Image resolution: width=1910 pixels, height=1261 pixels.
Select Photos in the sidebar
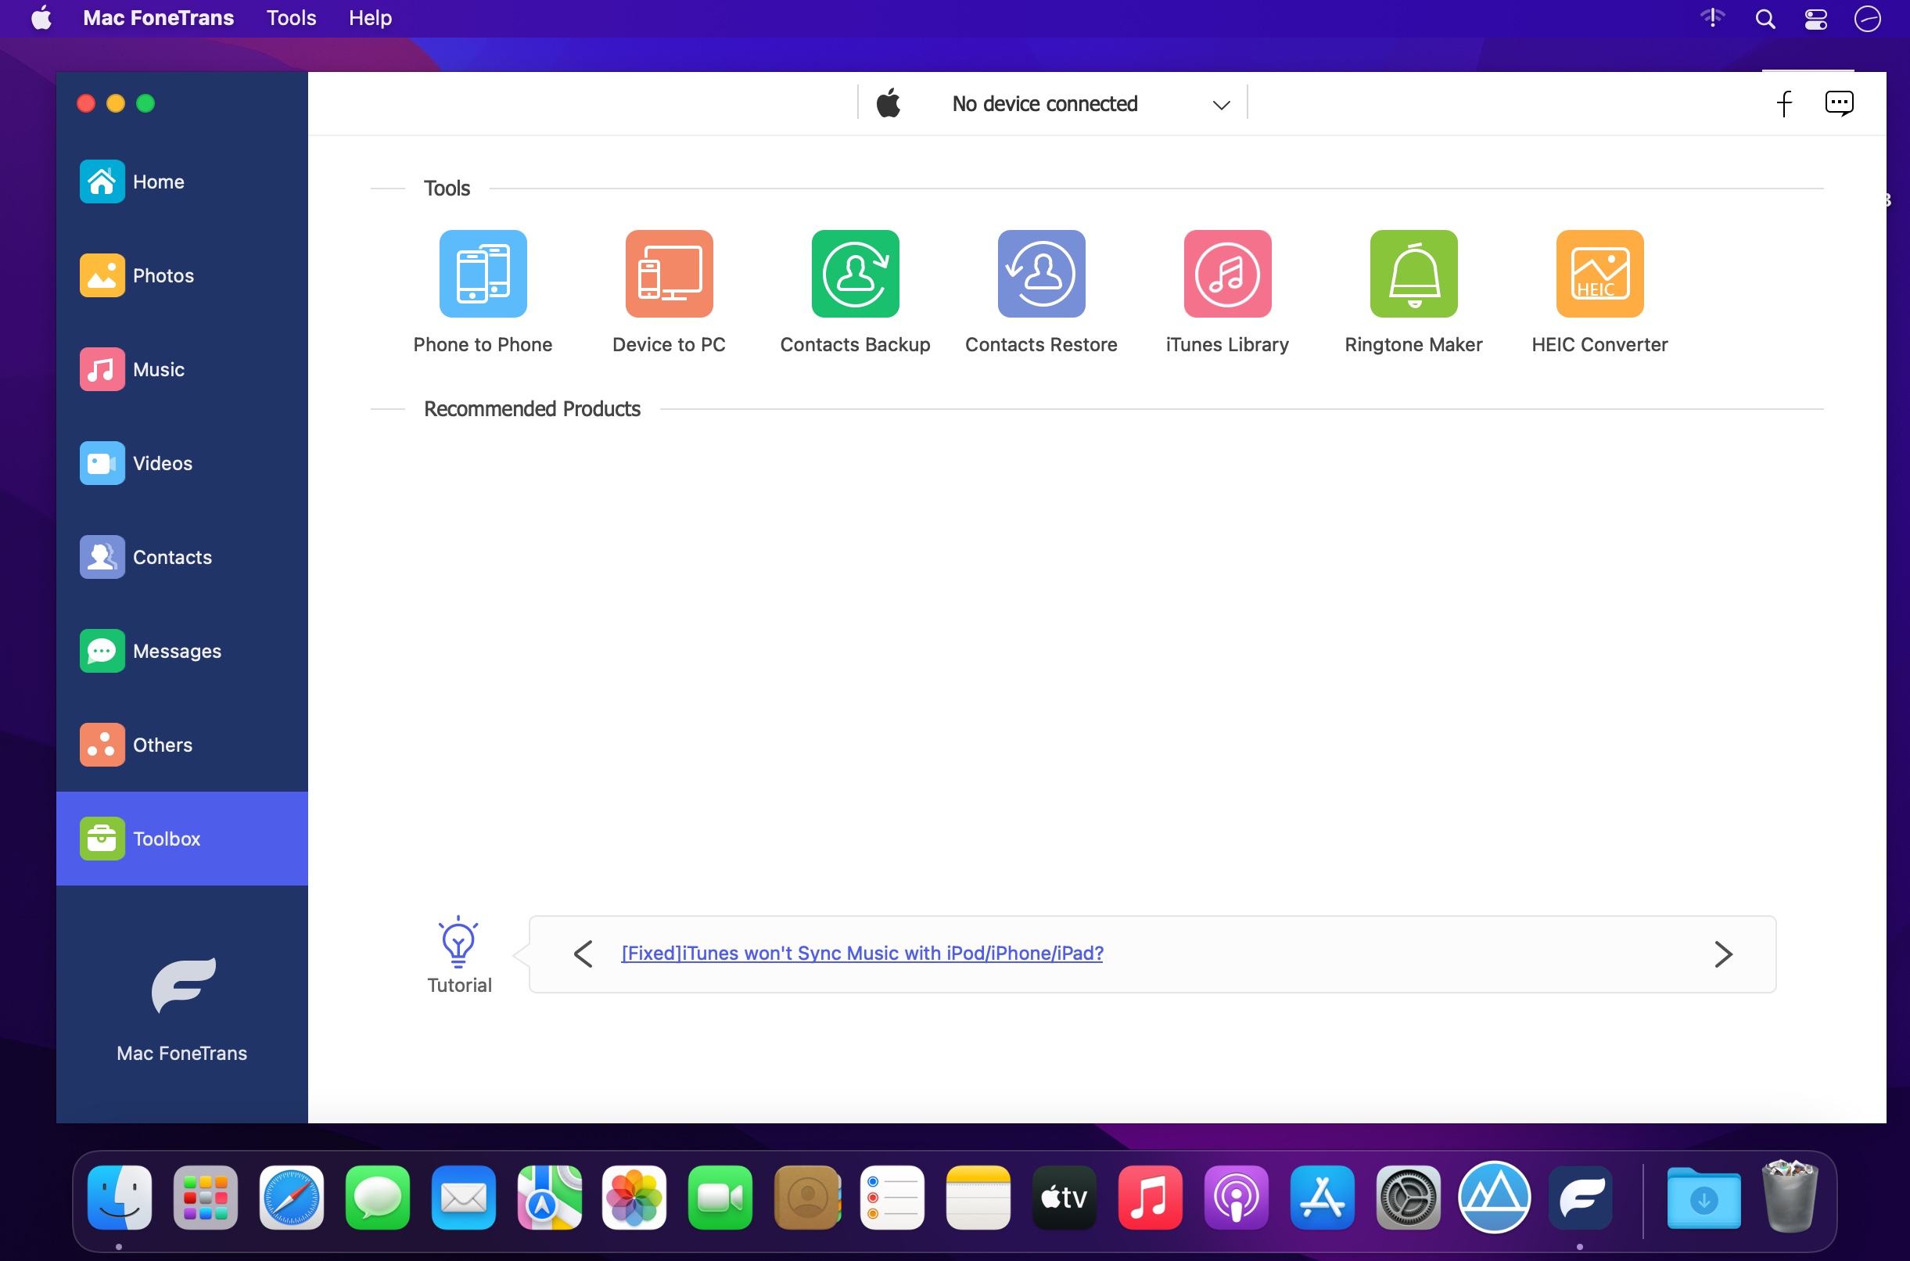pos(181,276)
